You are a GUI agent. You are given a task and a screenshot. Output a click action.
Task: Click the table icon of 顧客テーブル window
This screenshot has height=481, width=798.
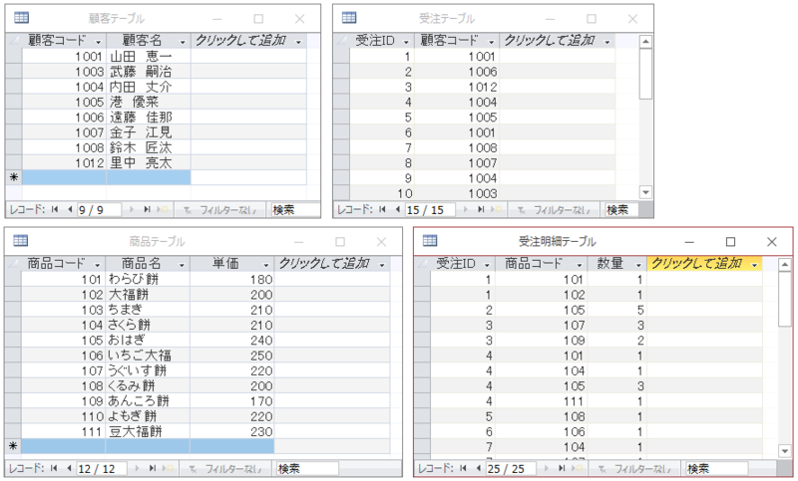click(22, 18)
